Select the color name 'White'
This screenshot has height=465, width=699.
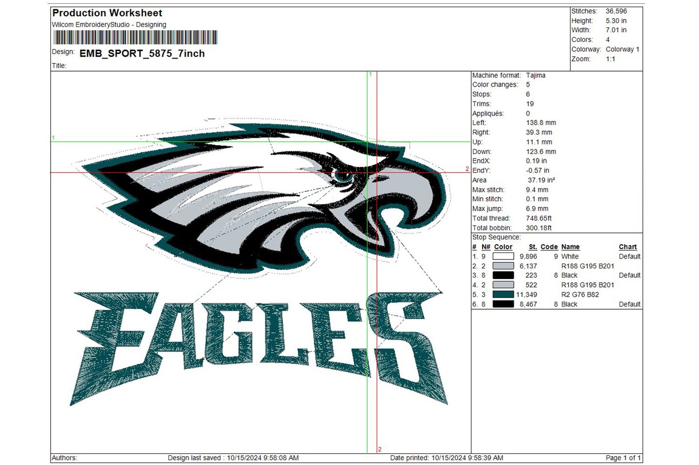click(x=570, y=257)
